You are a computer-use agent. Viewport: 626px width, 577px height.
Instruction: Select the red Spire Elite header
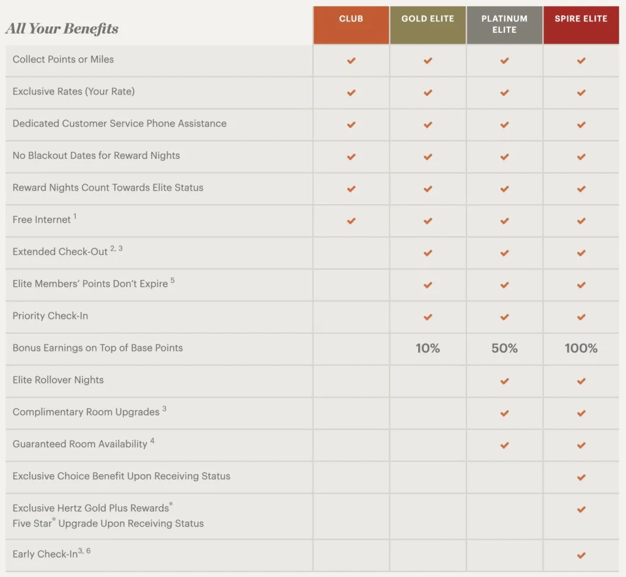click(581, 24)
